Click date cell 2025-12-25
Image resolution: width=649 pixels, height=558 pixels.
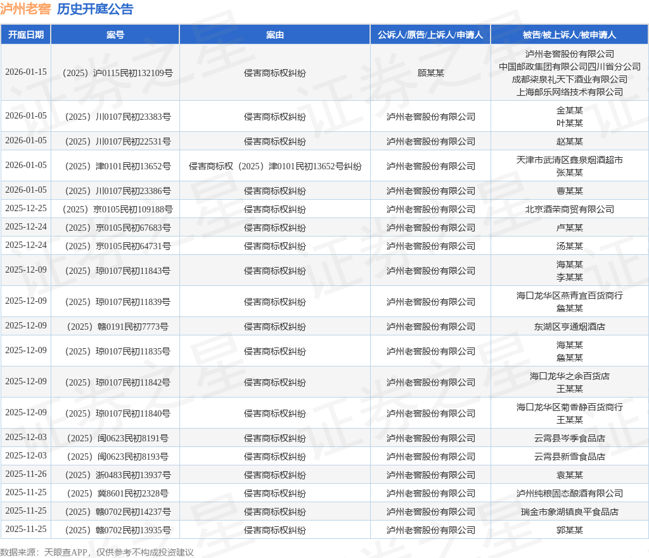pyautogui.click(x=25, y=208)
